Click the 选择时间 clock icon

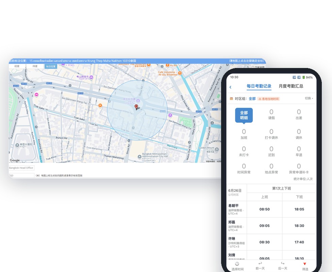tap(237, 264)
